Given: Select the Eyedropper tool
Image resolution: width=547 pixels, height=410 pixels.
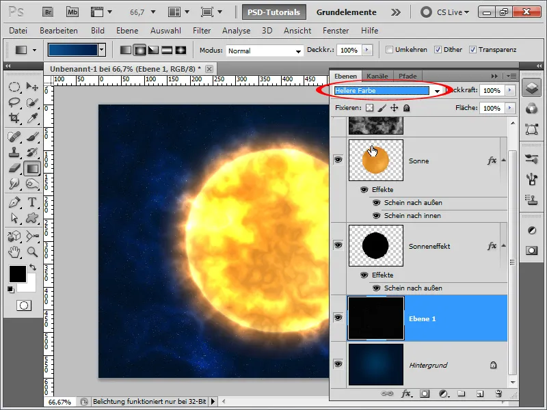Looking at the screenshot, I should tap(32, 118).
